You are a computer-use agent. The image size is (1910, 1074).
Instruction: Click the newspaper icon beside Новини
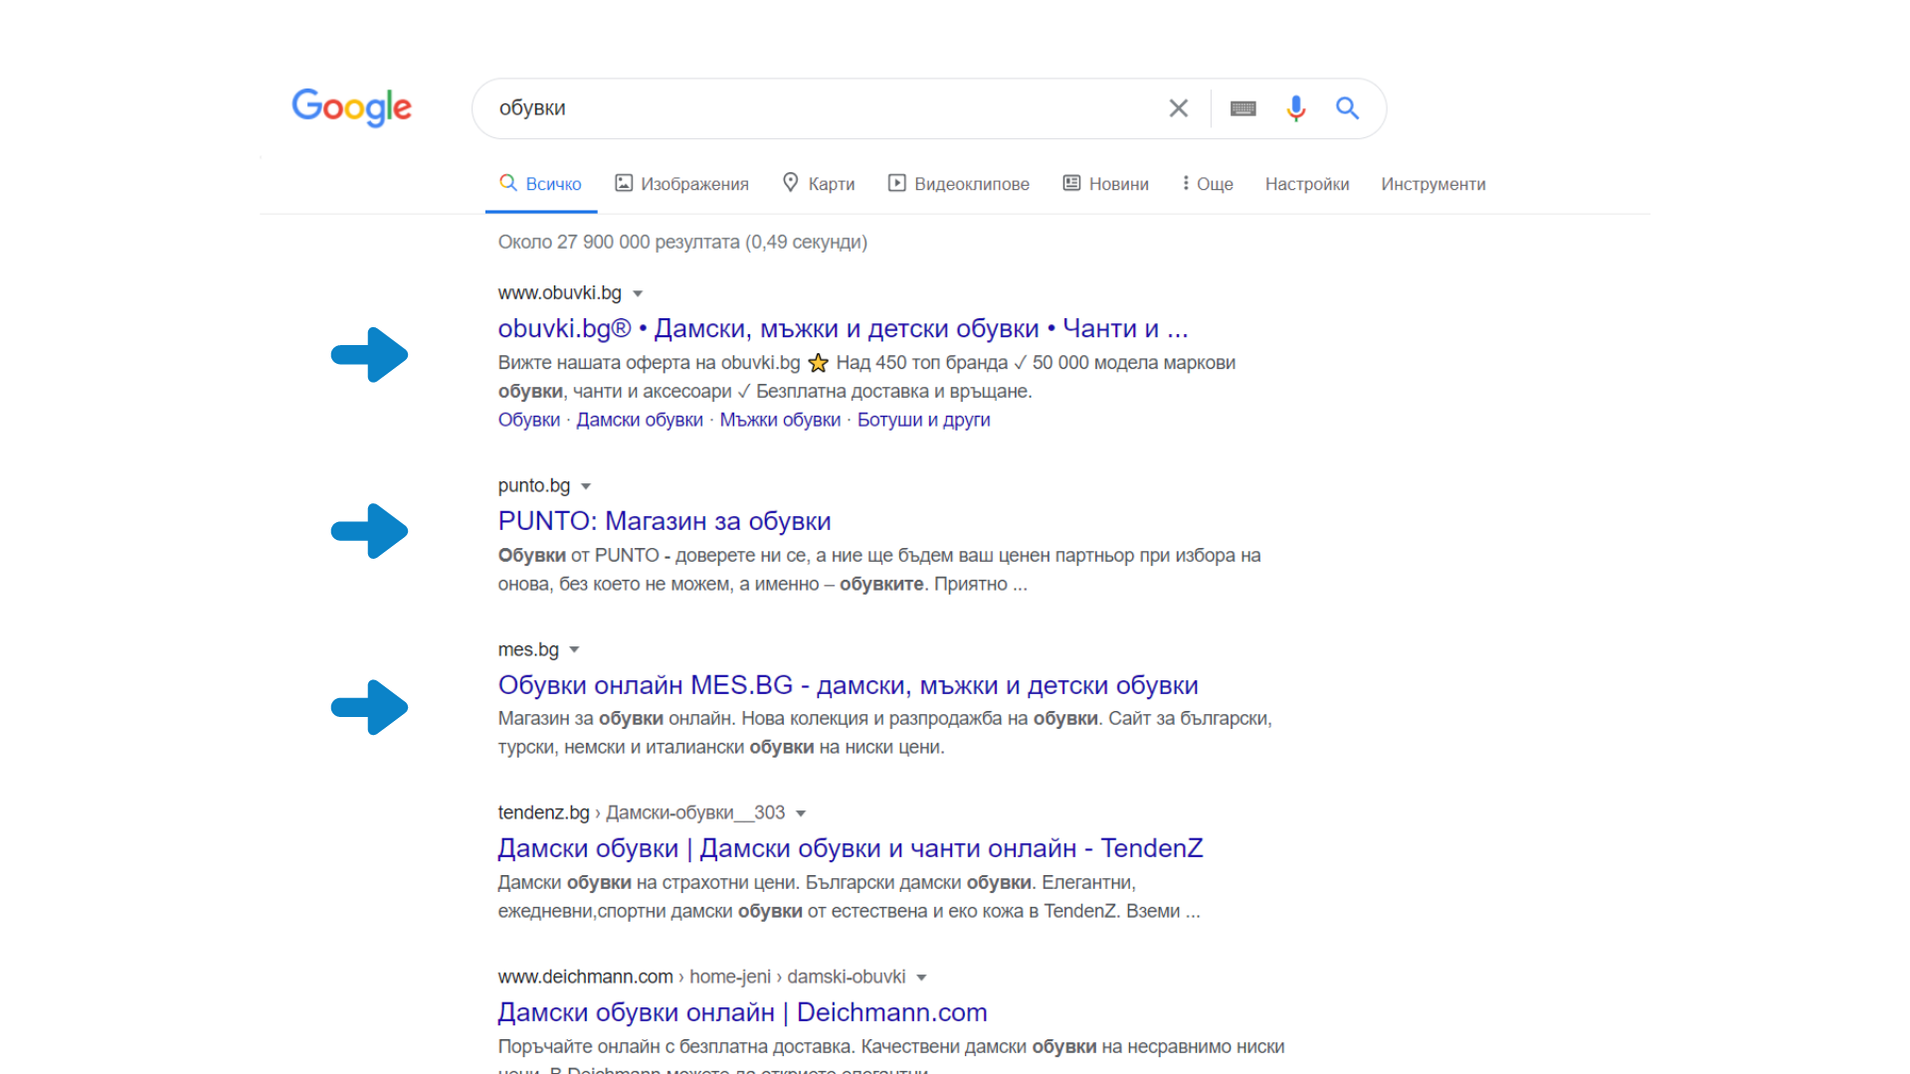click(1071, 183)
